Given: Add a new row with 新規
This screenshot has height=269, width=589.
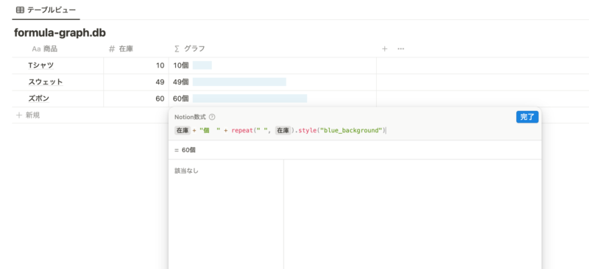Looking at the screenshot, I should (x=28, y=115).
